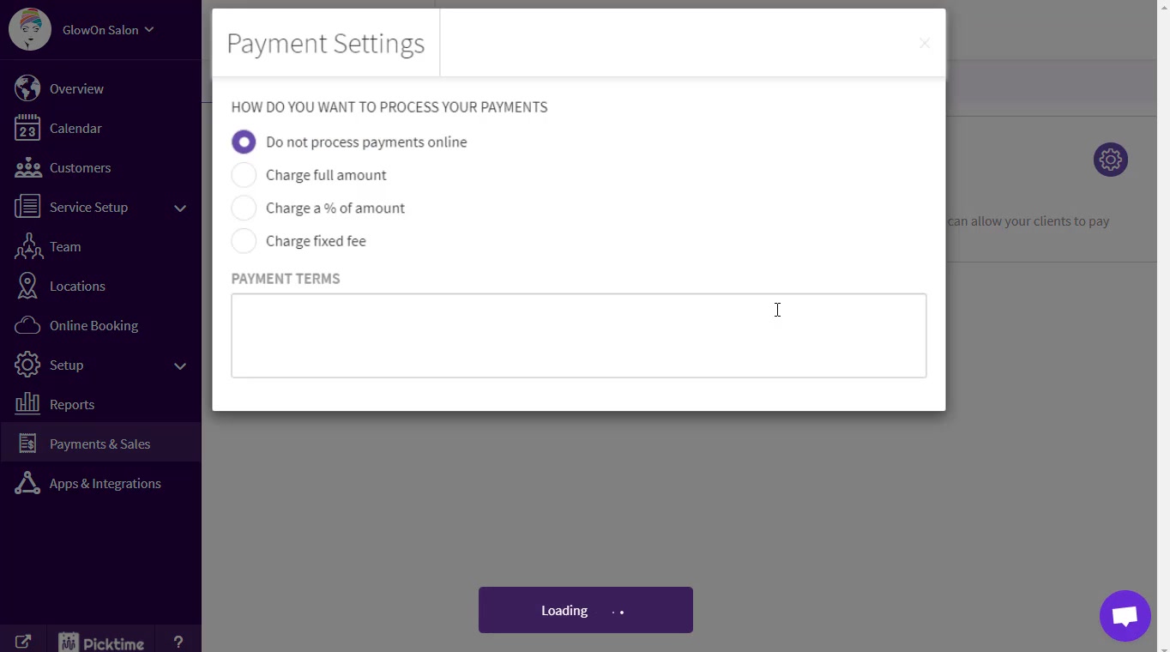This screenshot has width=1170, height=652.
Task: Open Locations via the map pin icon
Action: click(27, 286)
